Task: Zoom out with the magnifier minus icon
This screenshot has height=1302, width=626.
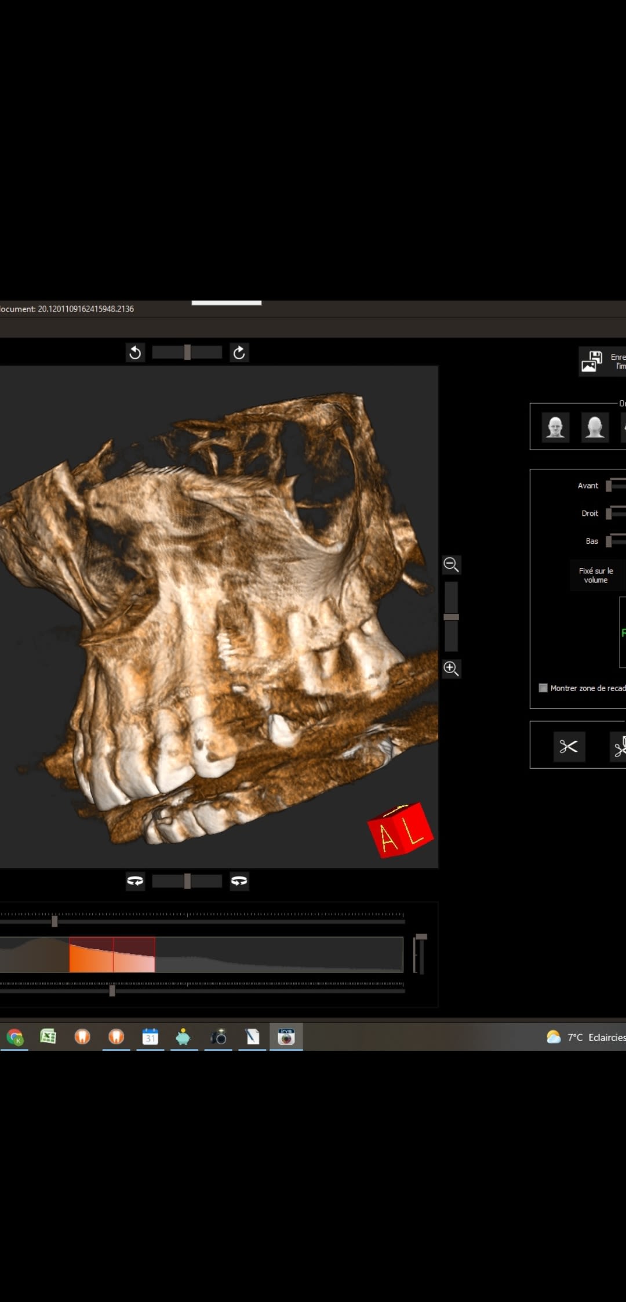Action: pyautogui.click(x=451, y=564)
